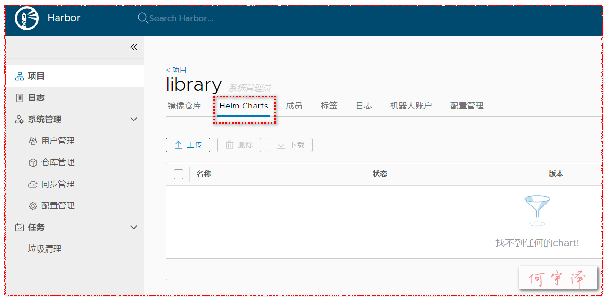Click the upload arrow icon
Screen dimensions: 608x301
tap(178, 145)
